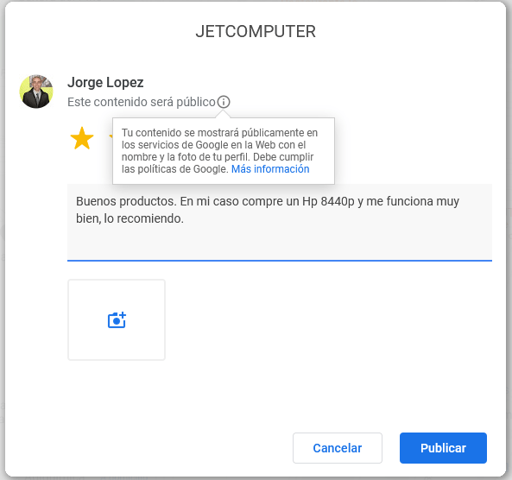Image resolution: width=512 pixels, height=480 pixels.
Task: Click the info icon beside 'Este contenido será público'
Action: tap(224, 102)
